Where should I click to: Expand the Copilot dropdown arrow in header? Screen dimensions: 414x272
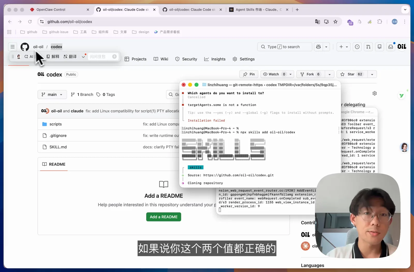(326, 47)
